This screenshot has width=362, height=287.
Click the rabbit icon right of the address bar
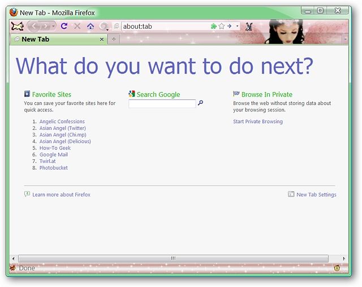[249, 27]
